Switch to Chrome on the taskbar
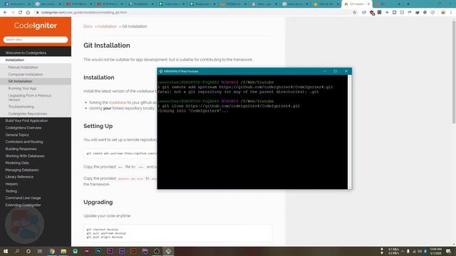The width and height of the screenshot is (456, 256). [52, 251]
